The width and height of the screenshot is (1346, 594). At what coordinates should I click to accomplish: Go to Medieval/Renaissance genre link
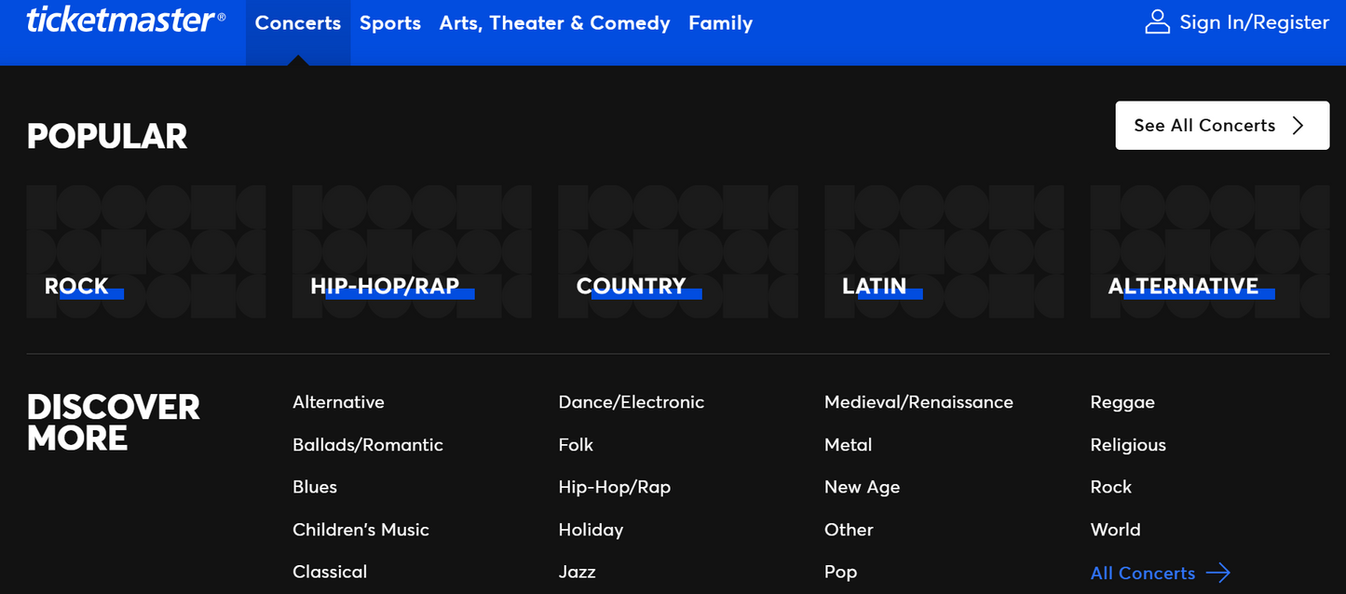pyautogui.click(x=918, y=402)
